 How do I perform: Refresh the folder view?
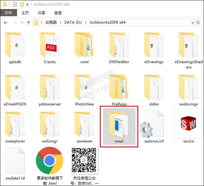coord(198,23)
